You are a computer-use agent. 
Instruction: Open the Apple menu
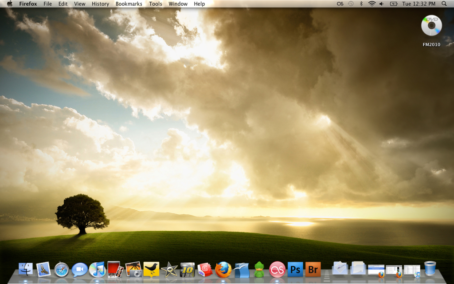[10, 4]
